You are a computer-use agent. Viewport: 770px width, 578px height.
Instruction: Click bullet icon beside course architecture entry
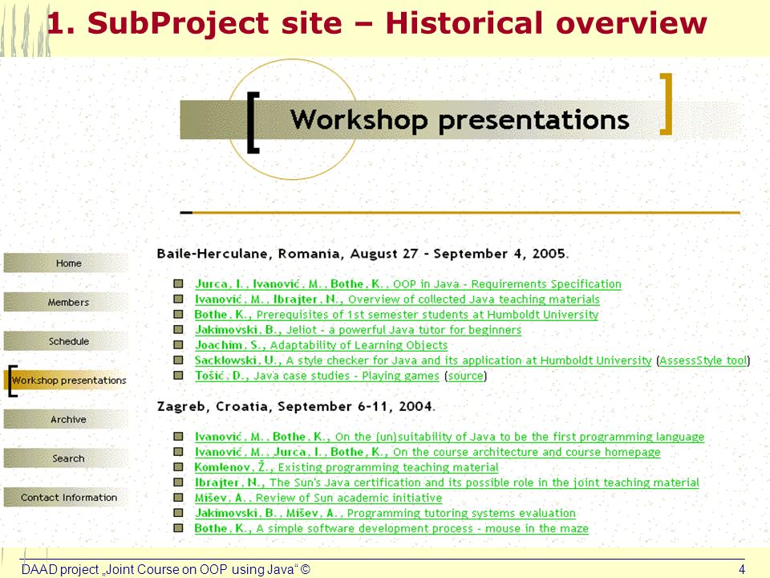(178, 451)
